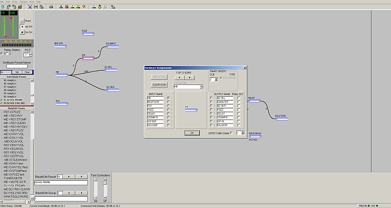Open the Tools menu
This screenshot has height=208, width=391.
(15, 2)
